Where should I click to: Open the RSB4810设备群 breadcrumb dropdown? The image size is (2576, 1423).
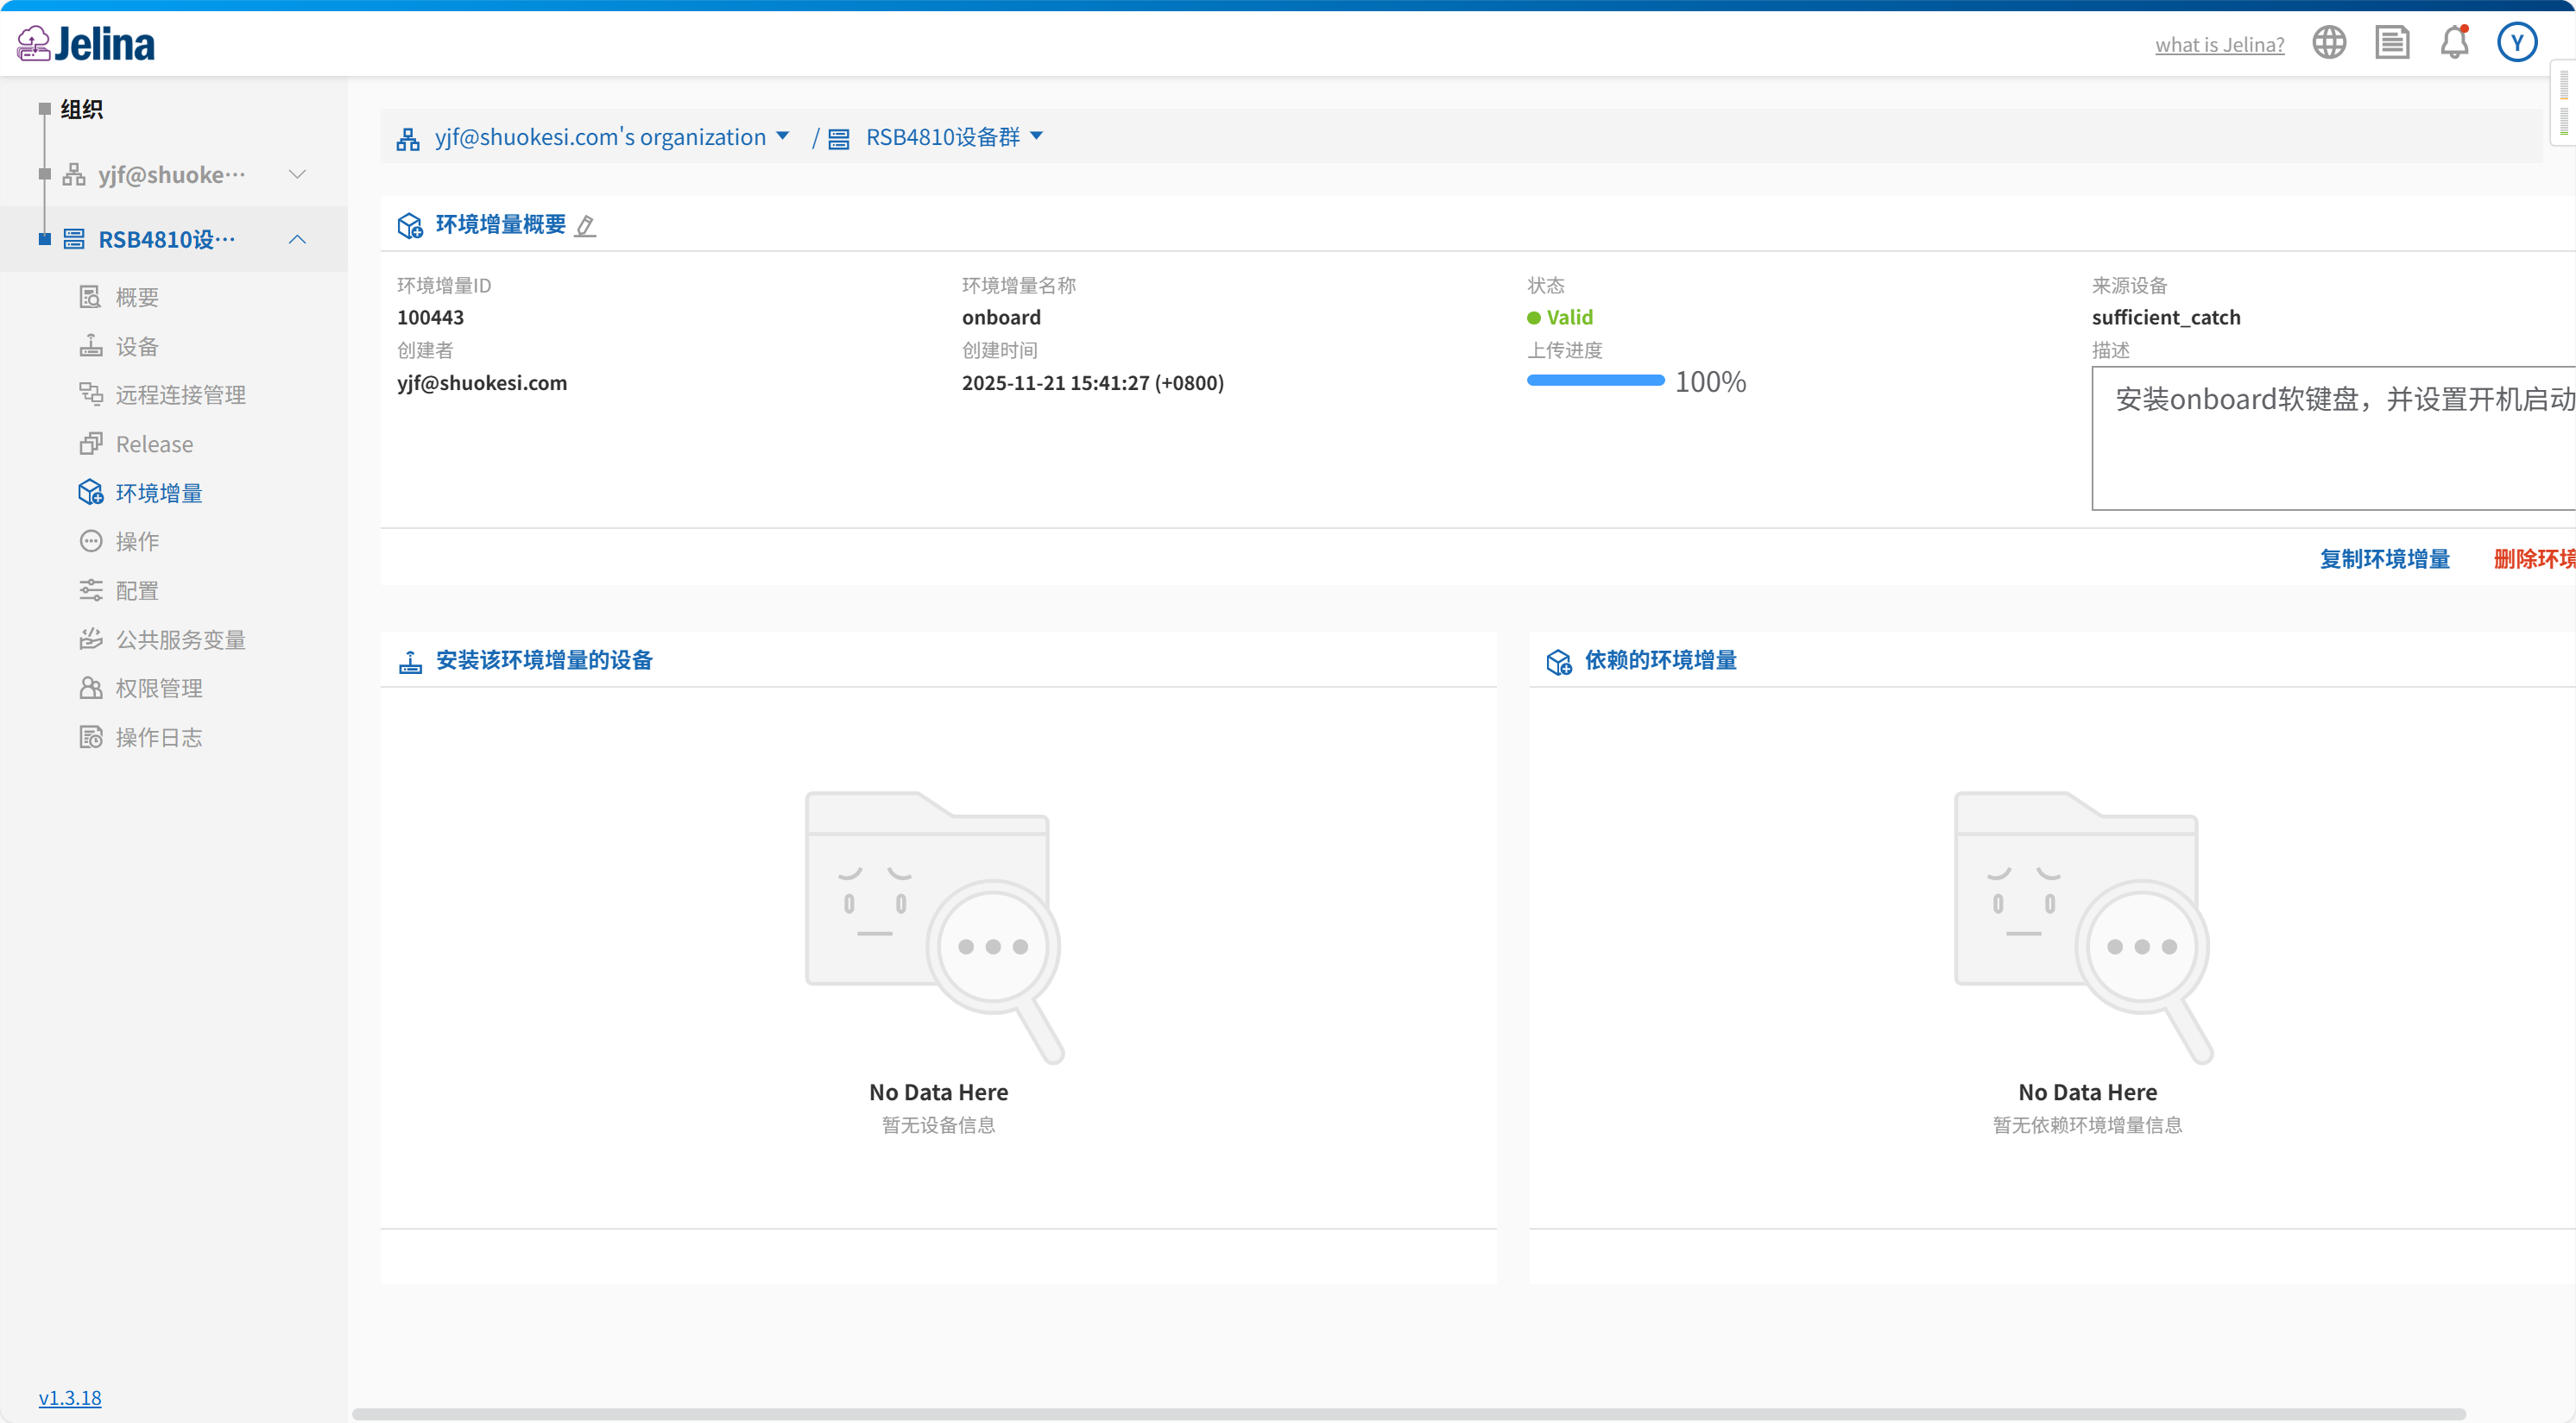click(1037, 137)
